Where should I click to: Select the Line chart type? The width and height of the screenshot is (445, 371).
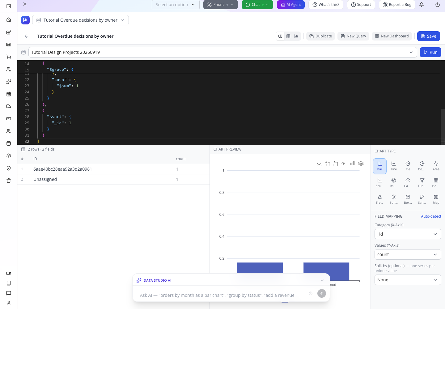click(394, 166)
